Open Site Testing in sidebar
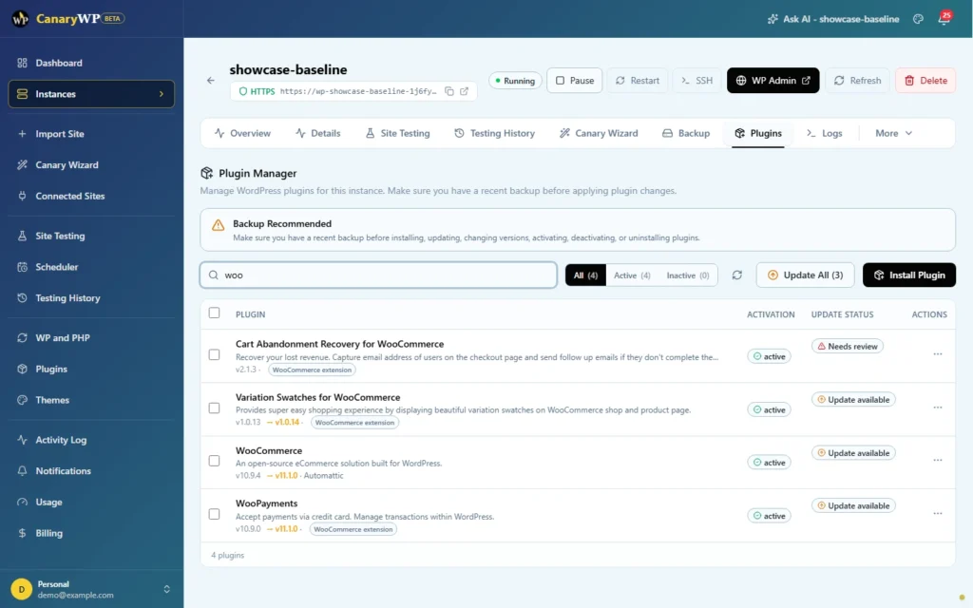This screenshot has height=608, width=973. pyautogui.click(x=91, y=236)
